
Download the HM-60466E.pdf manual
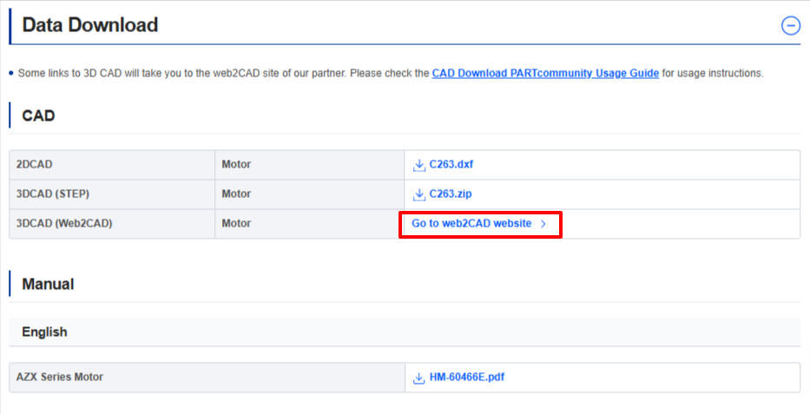[x=467, y=378]
